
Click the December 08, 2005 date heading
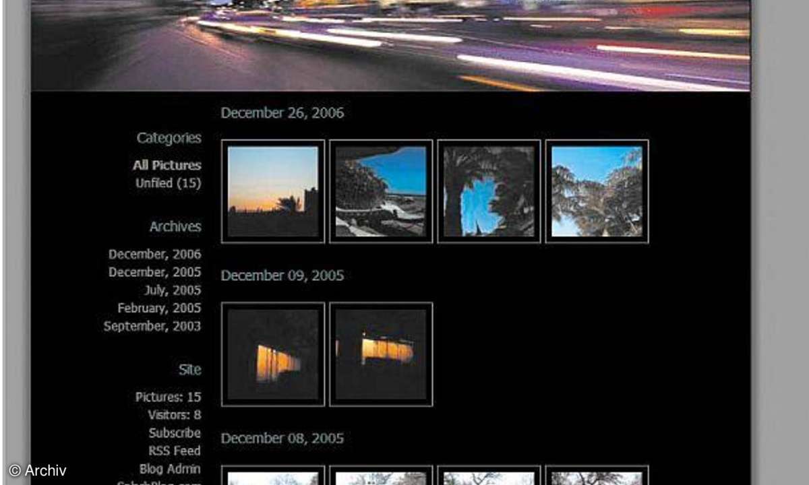click(282, 439)
